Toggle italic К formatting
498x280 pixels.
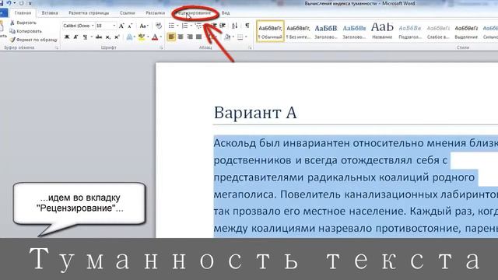76,37
